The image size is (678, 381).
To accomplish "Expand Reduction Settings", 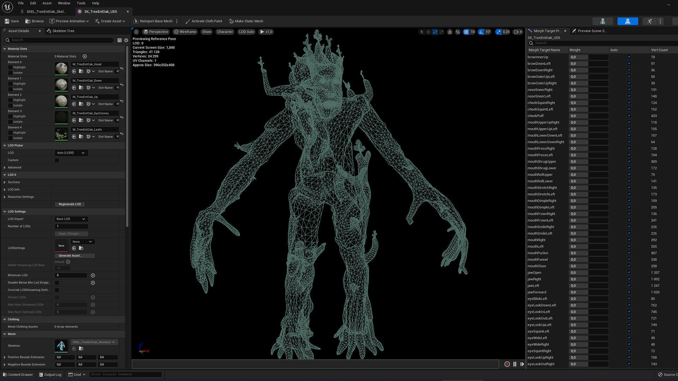I will click(x=5, y=197).
